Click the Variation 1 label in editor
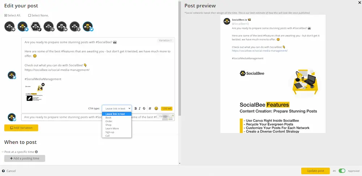This screenshot has height=176, width=362. click(x=165, y=40)
